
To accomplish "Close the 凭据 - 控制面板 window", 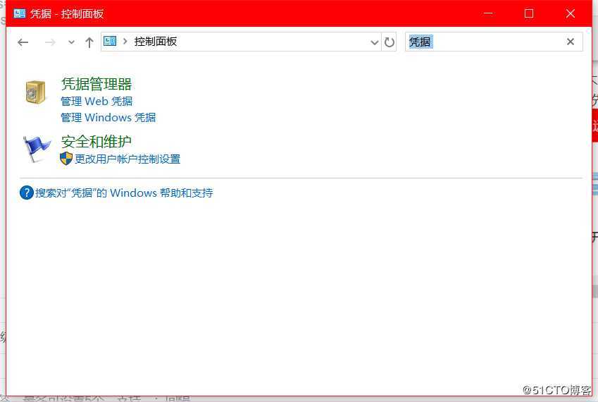I will coord(571,13).
